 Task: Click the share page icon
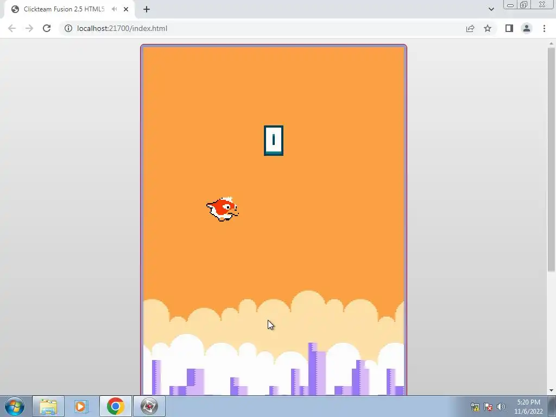(x=470, y=28)
